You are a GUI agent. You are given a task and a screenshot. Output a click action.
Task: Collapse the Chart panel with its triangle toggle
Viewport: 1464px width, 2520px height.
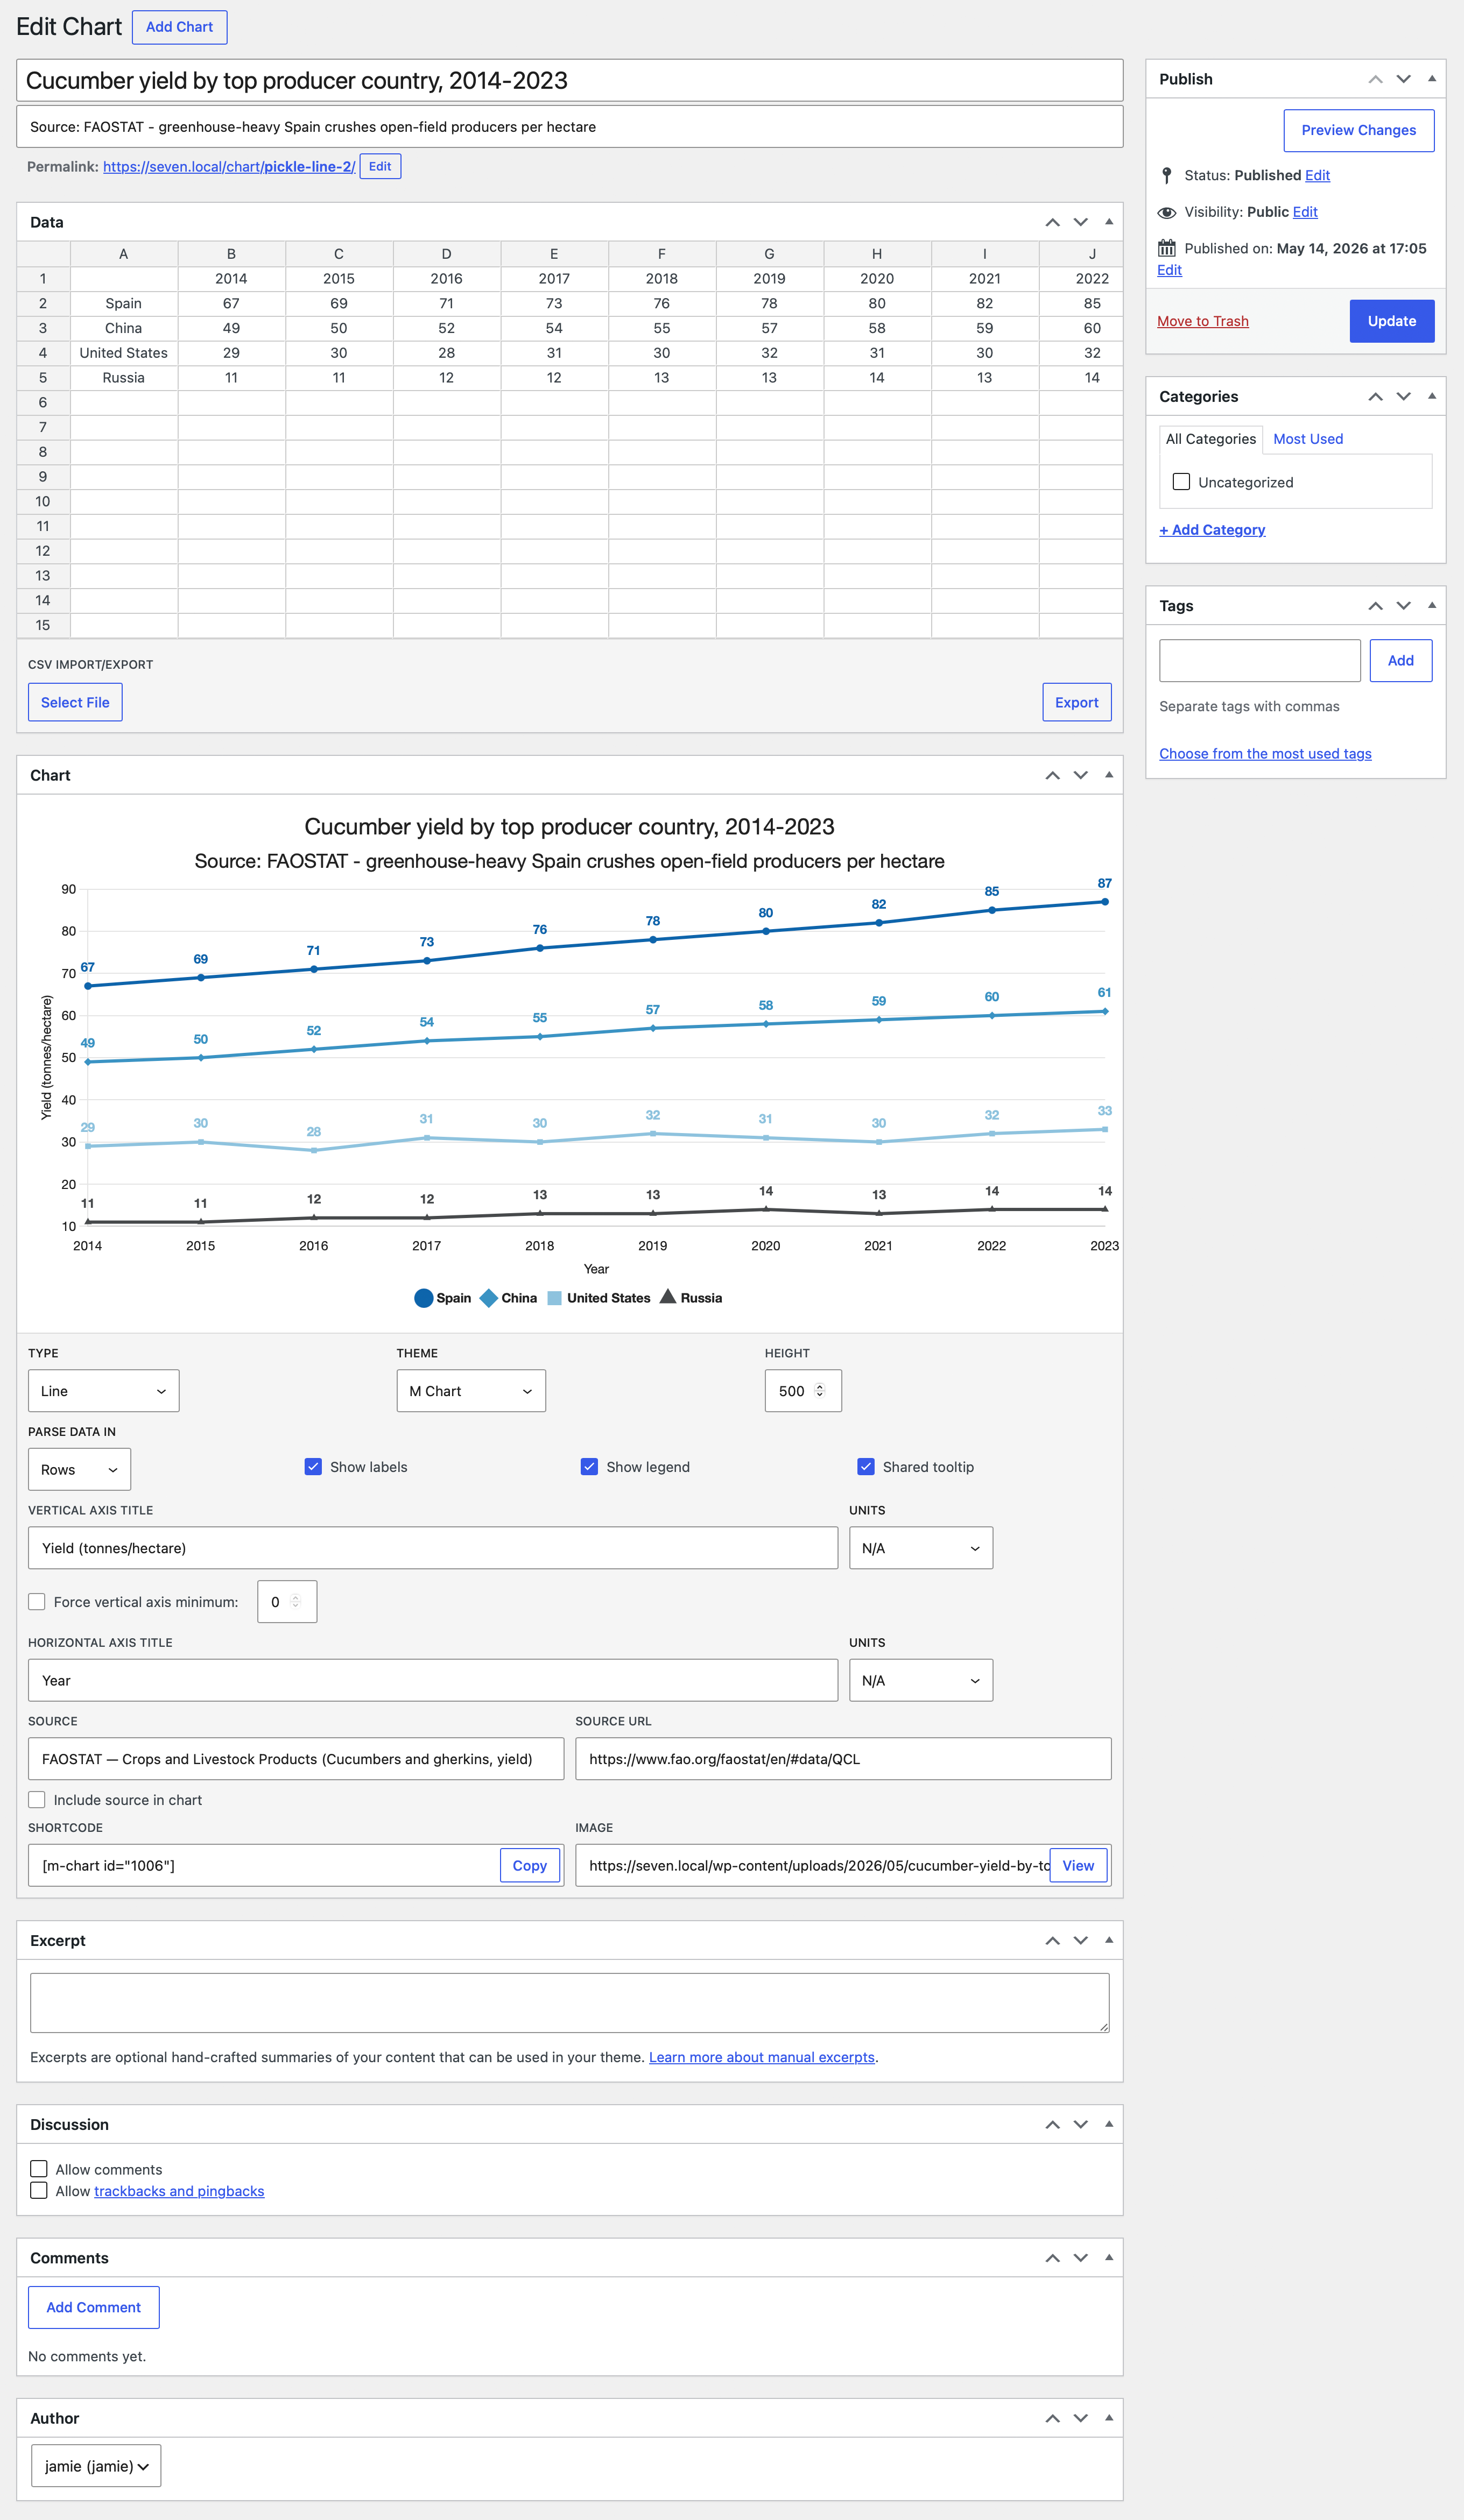coord(1109,775)
